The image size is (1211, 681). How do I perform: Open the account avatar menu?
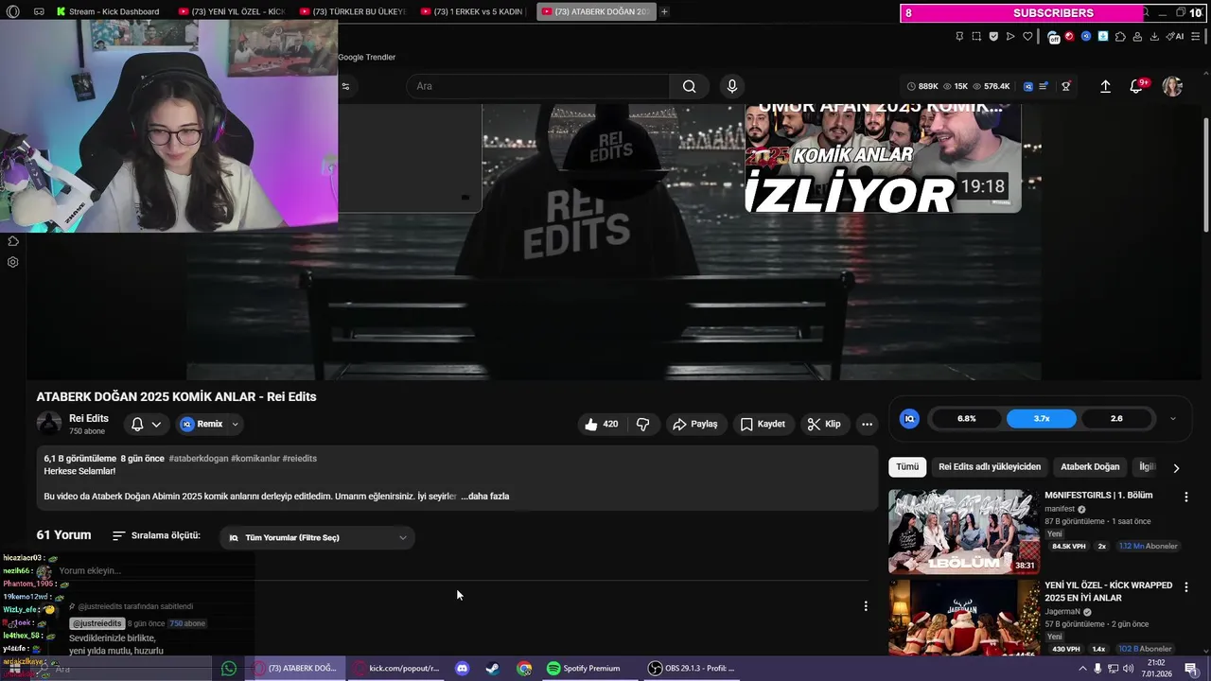pyautogui.click(x=1172, y=86)
